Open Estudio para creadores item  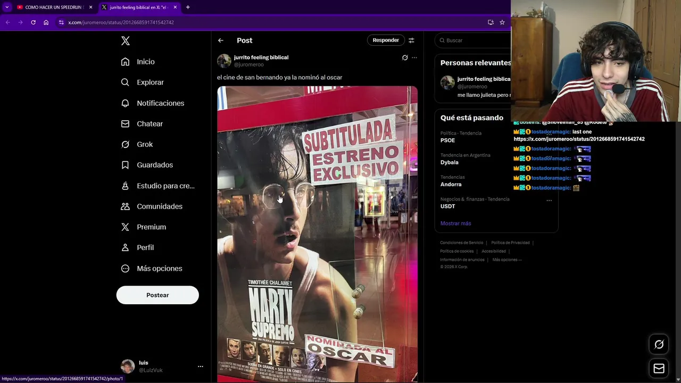pyautogui.click(x=157, y=186)
